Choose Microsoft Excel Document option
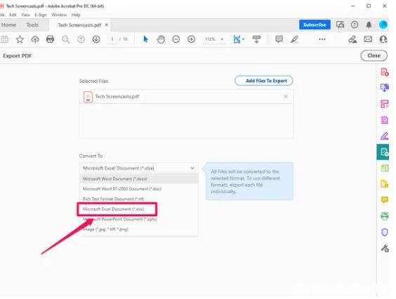This screenshot has width=396, height=299. point(114,209)
